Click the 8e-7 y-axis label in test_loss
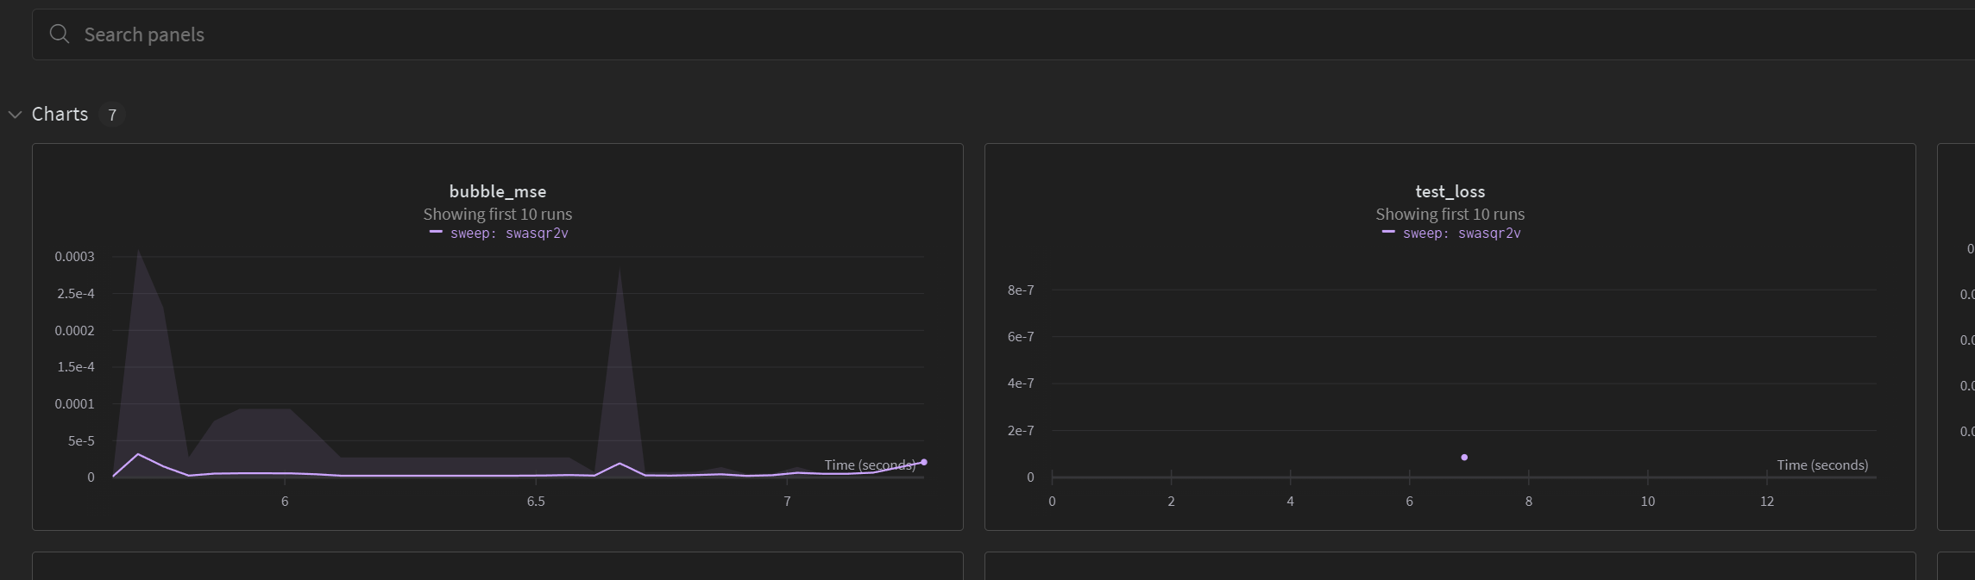1975x580 pixels. (x=1021, y=290)
